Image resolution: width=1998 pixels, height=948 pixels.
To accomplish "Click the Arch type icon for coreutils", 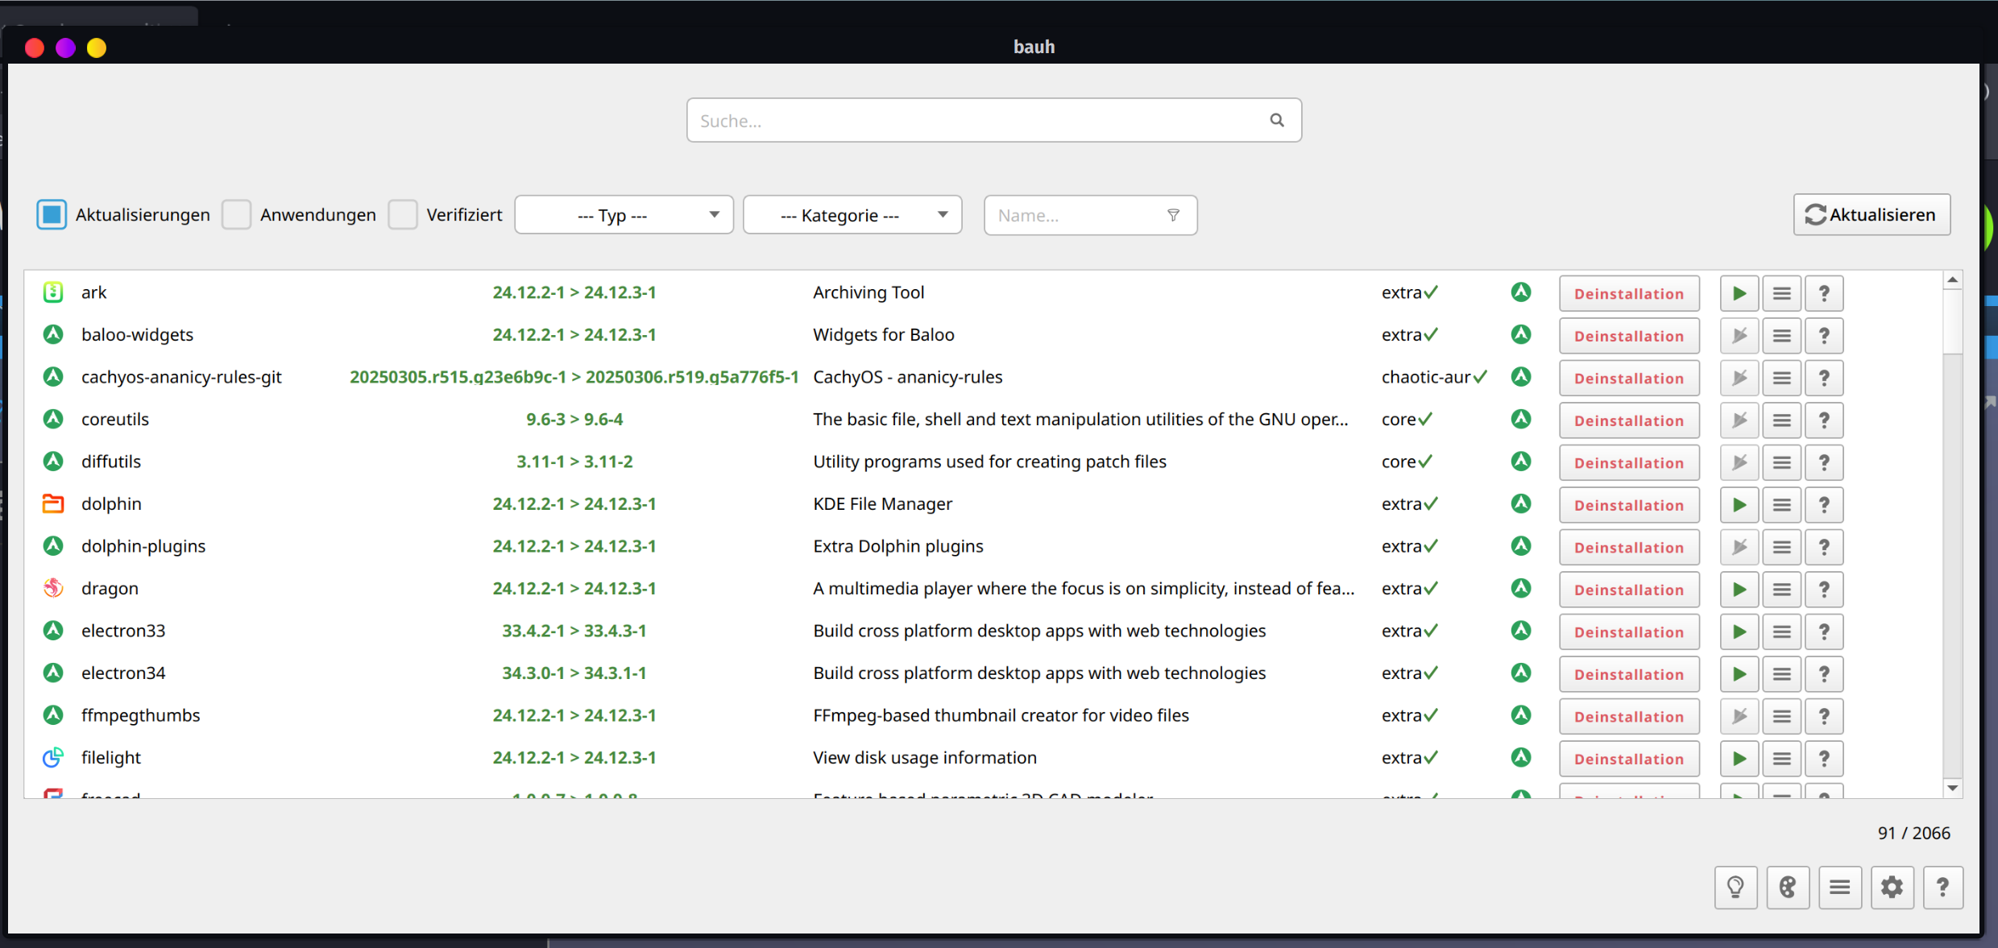I will (x=1521, y=419).
